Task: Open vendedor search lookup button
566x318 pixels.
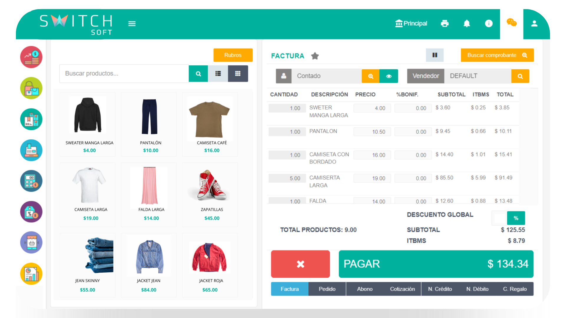Action: [x=520, y=76]
